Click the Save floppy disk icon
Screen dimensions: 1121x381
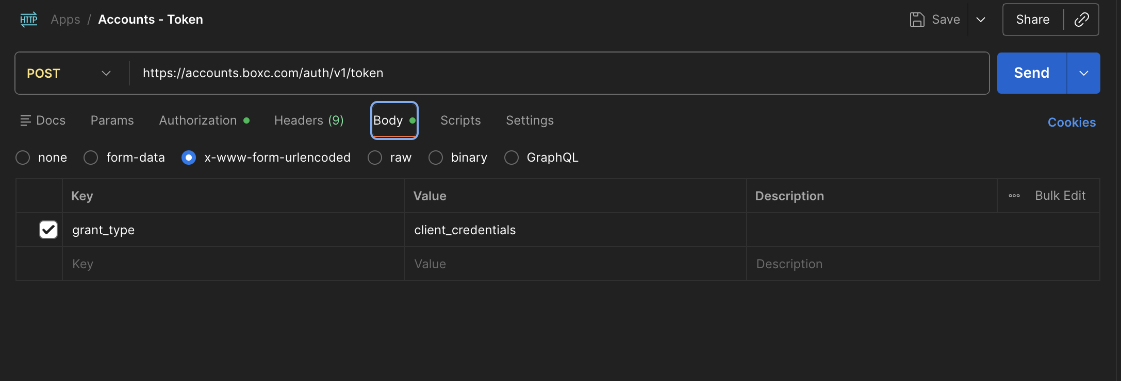click(917, 20)
